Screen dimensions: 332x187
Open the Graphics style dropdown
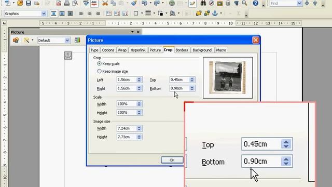tap(44, 14)
